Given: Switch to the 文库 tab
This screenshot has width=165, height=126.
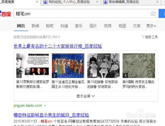Looking at the screenshot, I should 137,26.
